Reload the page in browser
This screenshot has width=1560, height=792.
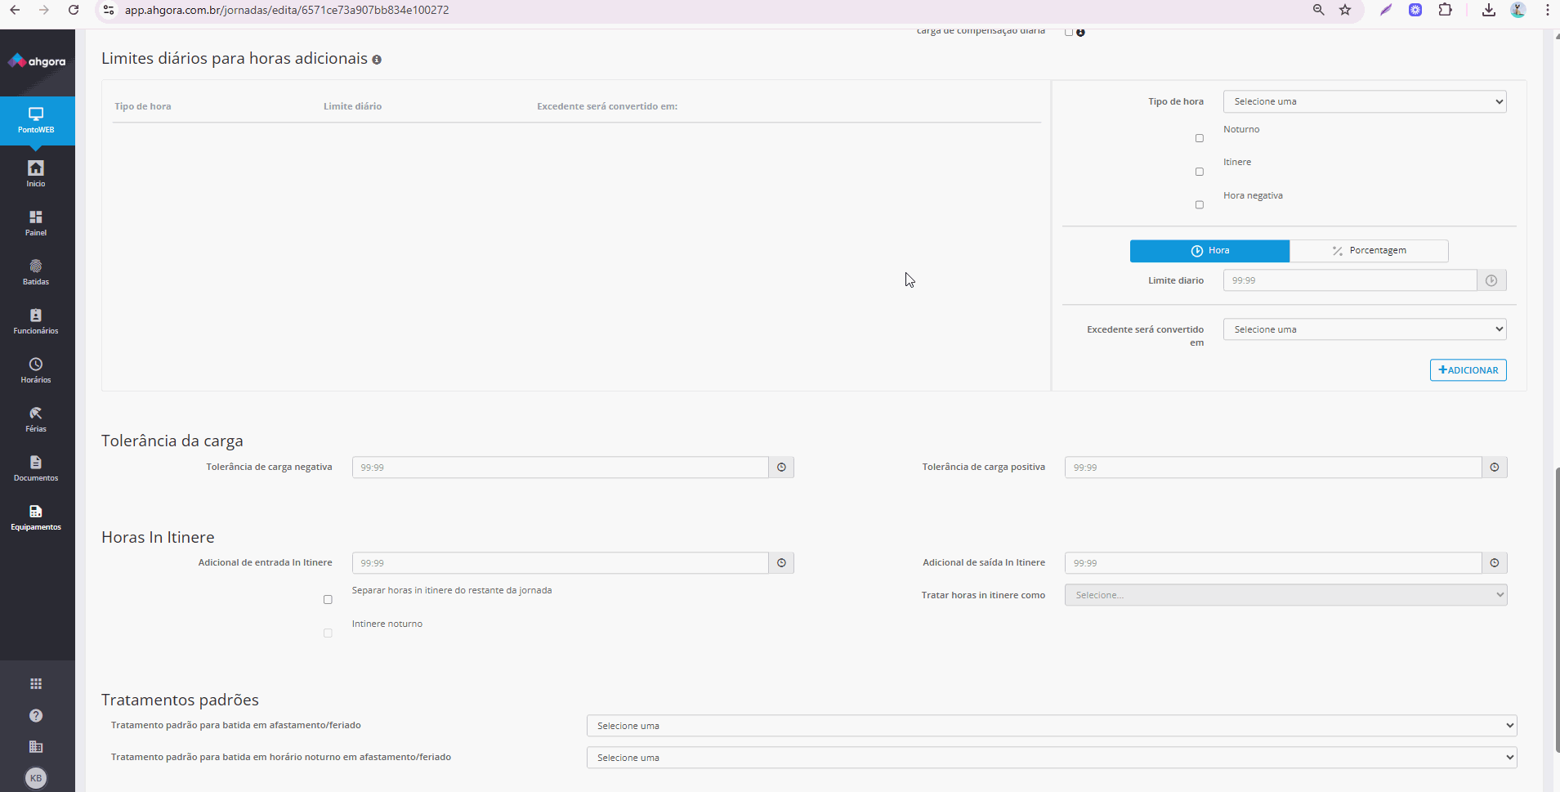(x=74, y=10)
